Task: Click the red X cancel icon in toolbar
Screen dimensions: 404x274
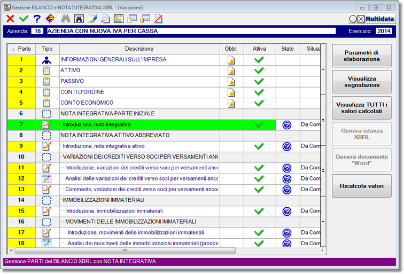Action: [x=10, y=19]
